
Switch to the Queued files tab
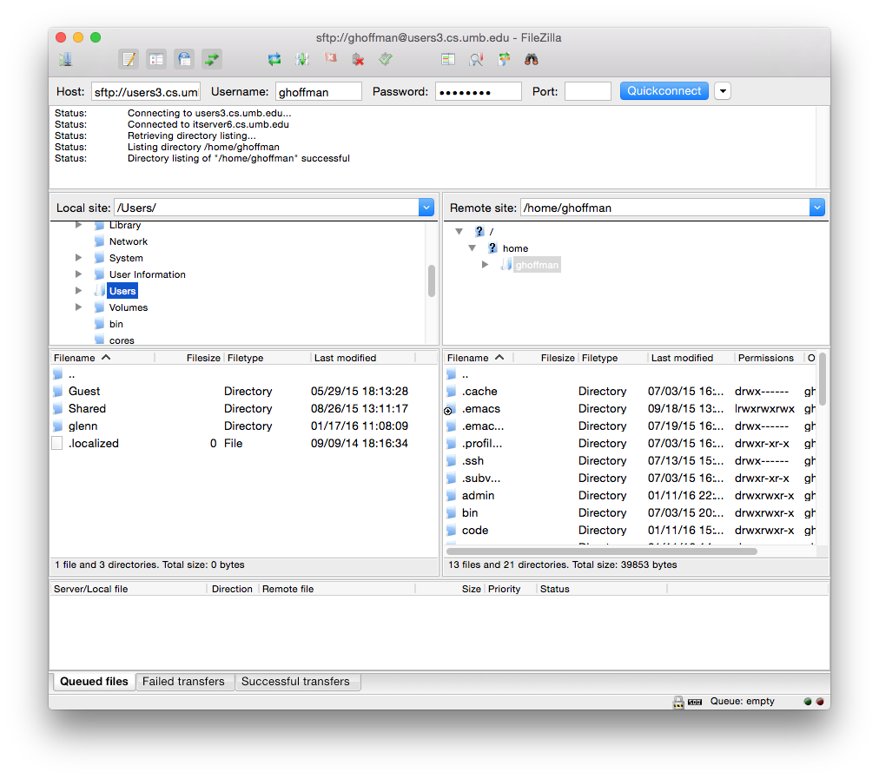[94, 682]
